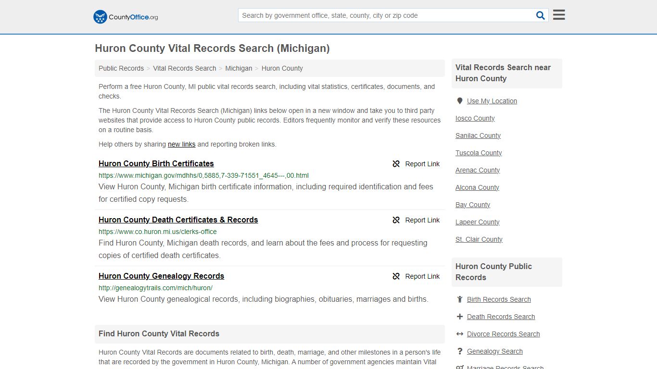
Task: Open the co.huron.mi.us clerks-office URL
Action: tap(158, 232)
